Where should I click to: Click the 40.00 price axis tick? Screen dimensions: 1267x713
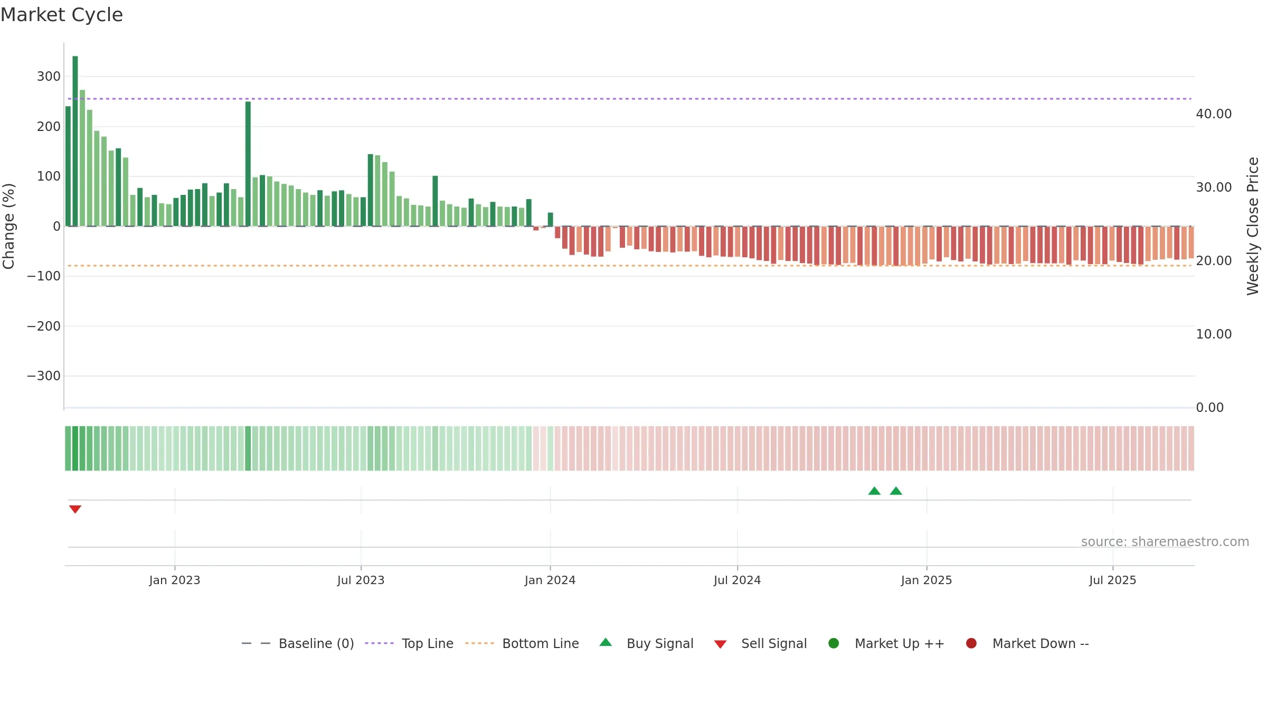(x=1214, y=114)
